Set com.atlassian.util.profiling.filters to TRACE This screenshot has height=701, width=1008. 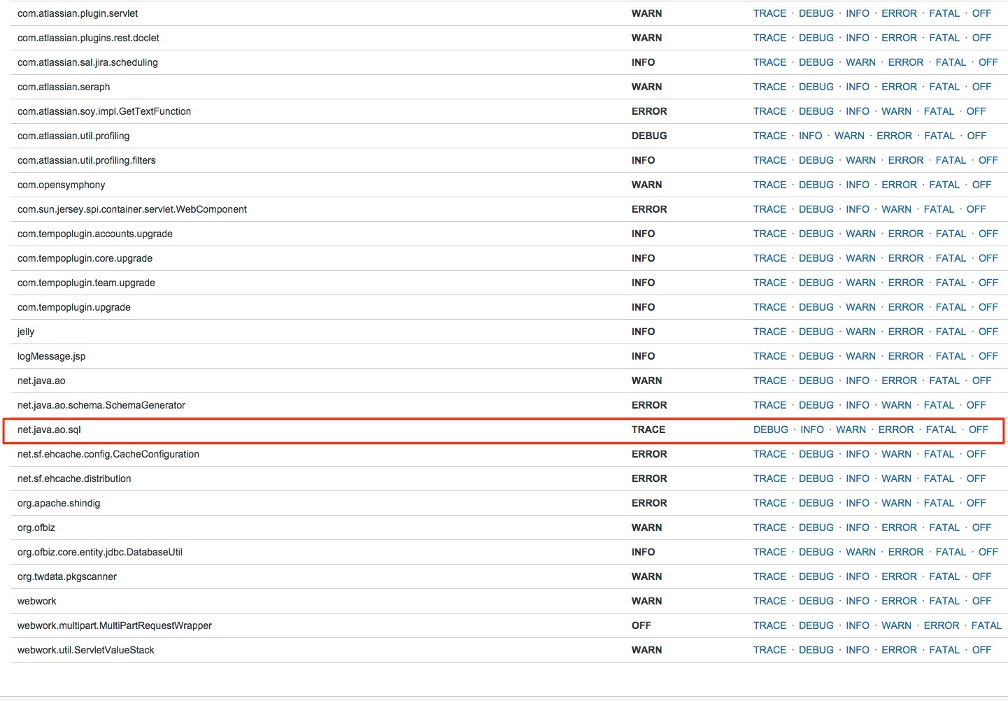click(769, 160)
